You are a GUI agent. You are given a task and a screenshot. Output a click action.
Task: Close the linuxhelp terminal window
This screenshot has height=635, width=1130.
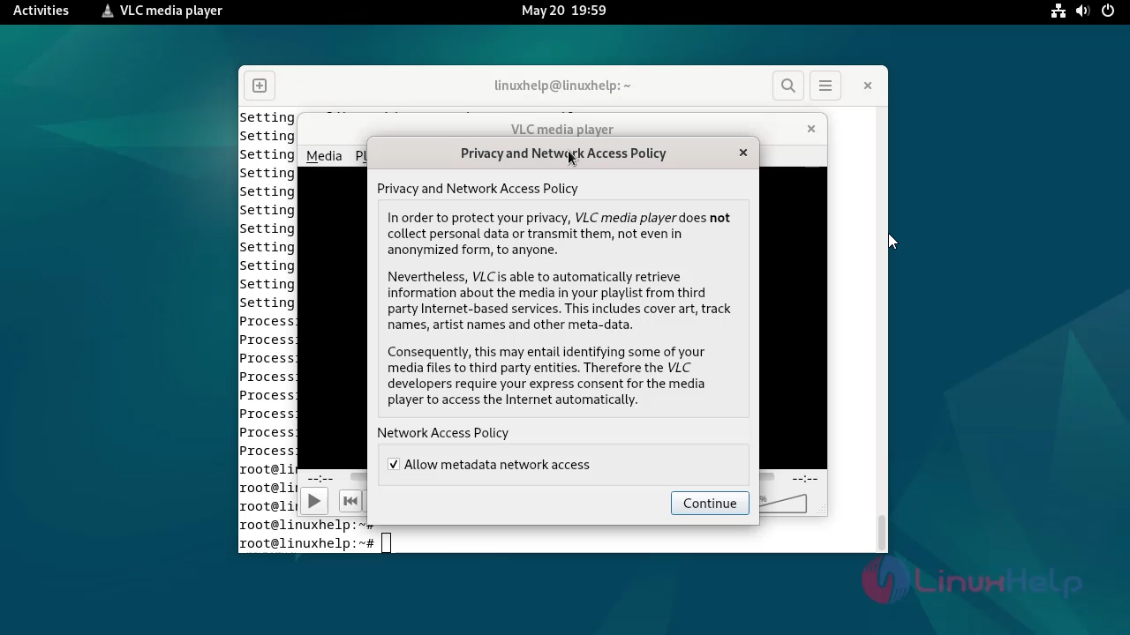868,86
